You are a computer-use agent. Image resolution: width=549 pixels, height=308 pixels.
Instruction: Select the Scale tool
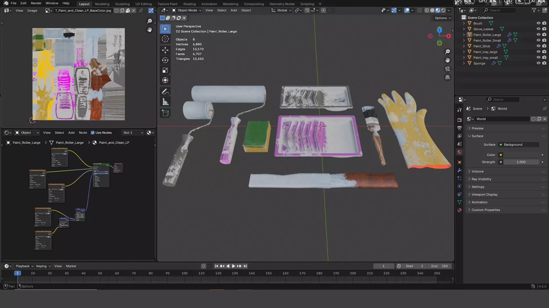(165, 70)
